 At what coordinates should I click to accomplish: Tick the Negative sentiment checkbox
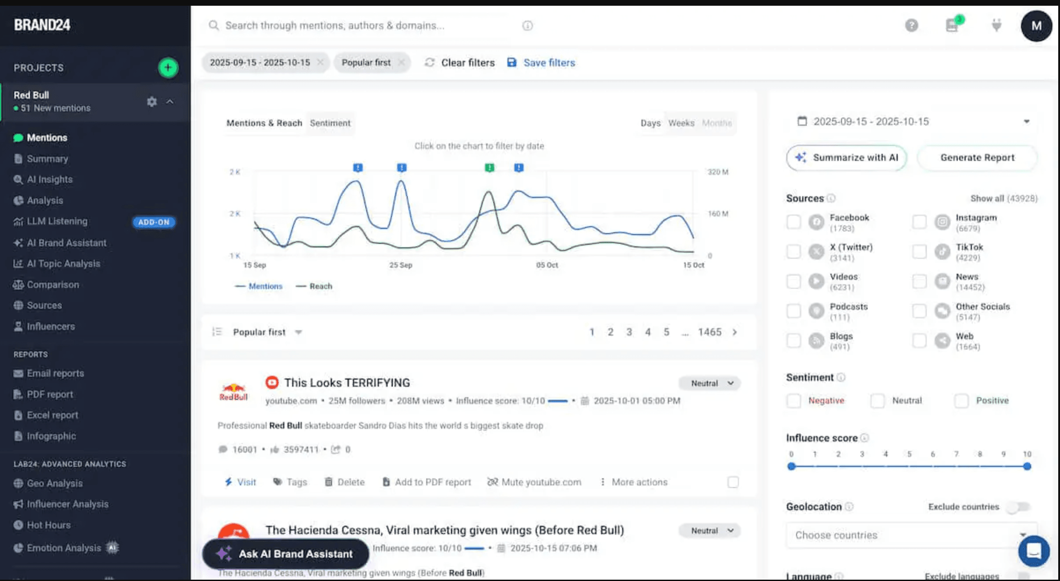pos(793,401)
